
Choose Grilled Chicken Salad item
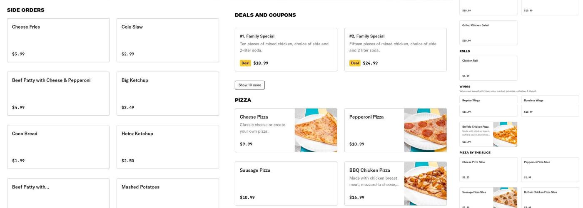coord(488,33)
